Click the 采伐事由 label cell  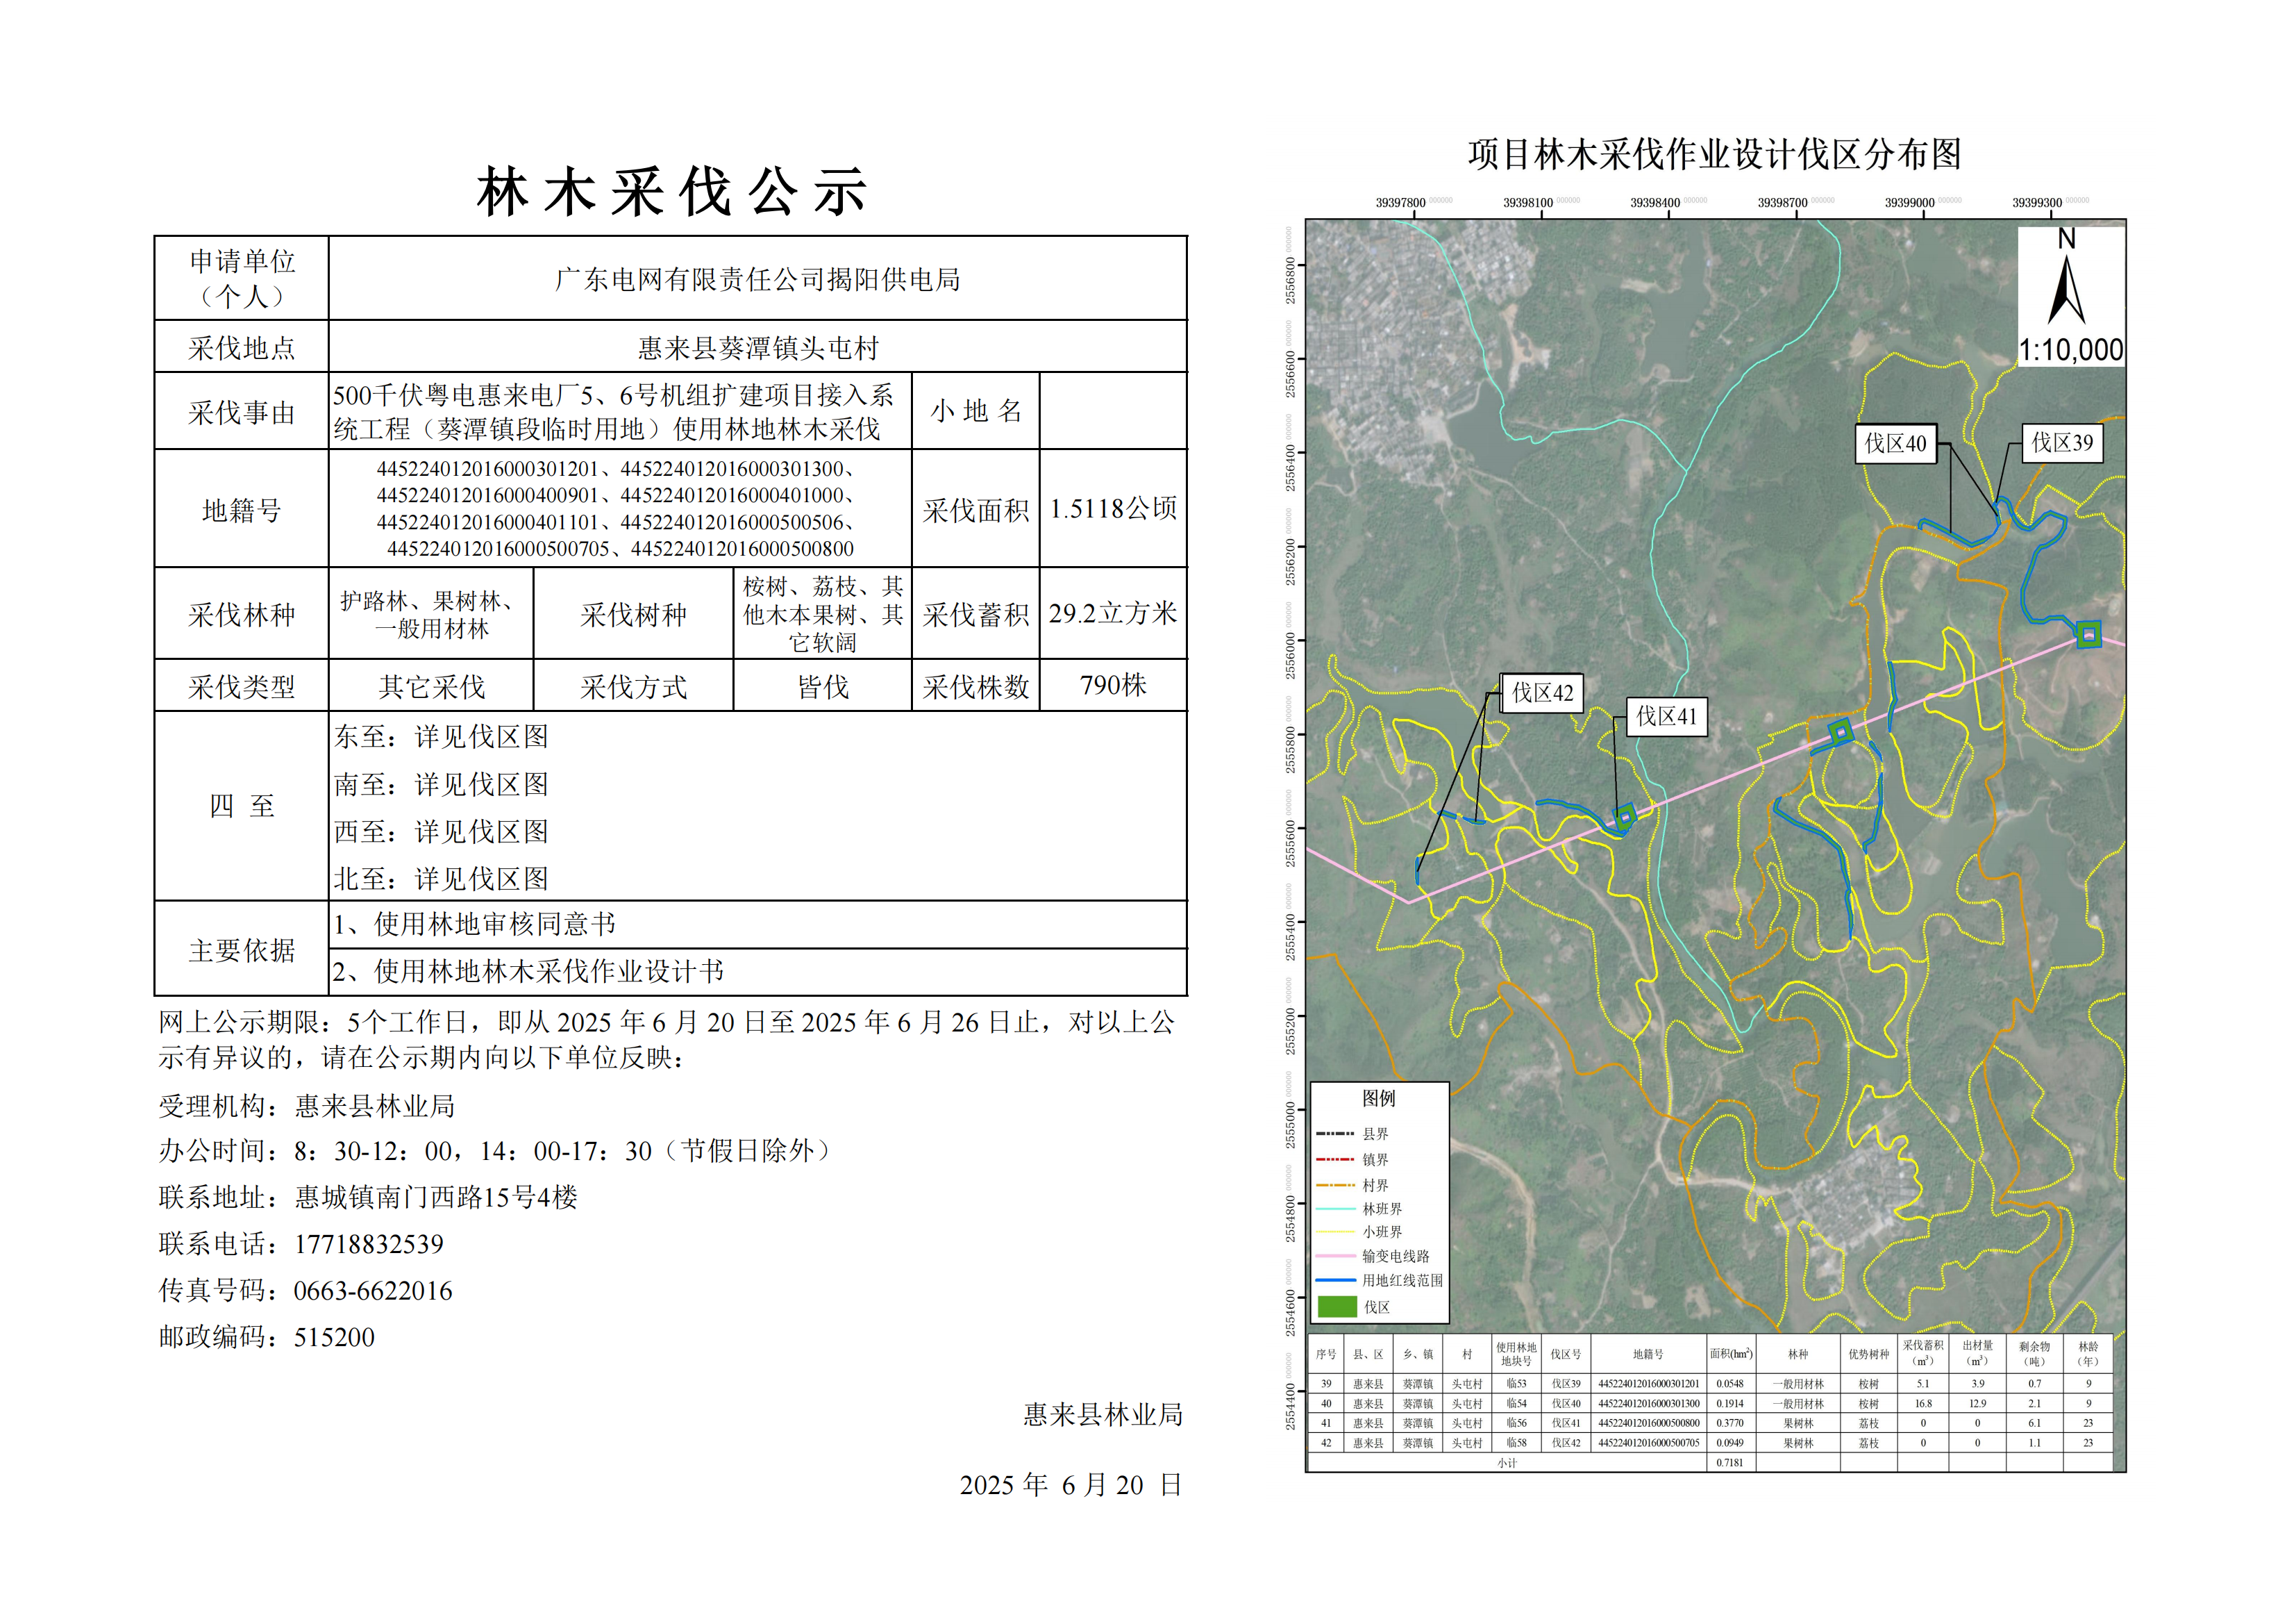tap(242, 411)
